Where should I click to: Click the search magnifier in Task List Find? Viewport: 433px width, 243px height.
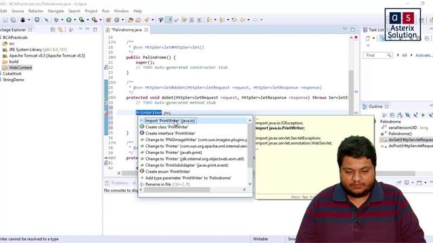(x=389, y=55)
